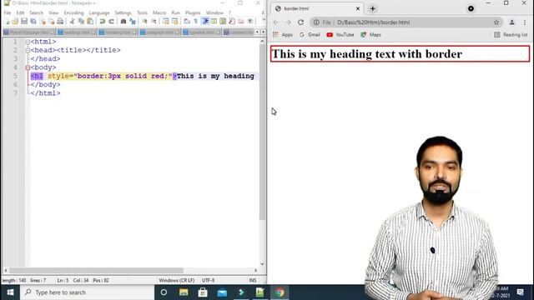534x300 pixels.
Task: Open the Chrome profile icon
Action: [x=511, y=22]
